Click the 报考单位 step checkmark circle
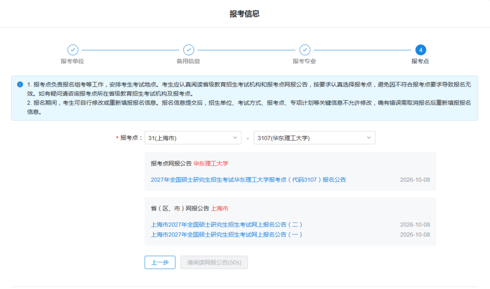 pyautogui.click(x=73, y=50)
